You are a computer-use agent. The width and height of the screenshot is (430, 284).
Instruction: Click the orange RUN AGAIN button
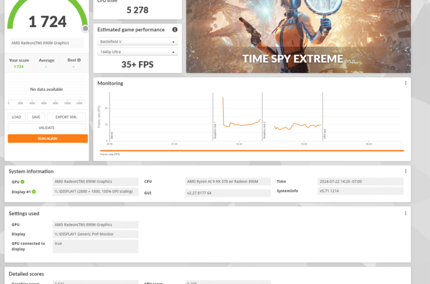pyautogui.click(x=48, y=139)
